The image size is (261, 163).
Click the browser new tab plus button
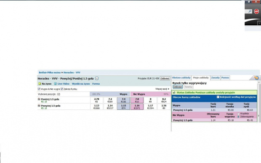point(259,23)
